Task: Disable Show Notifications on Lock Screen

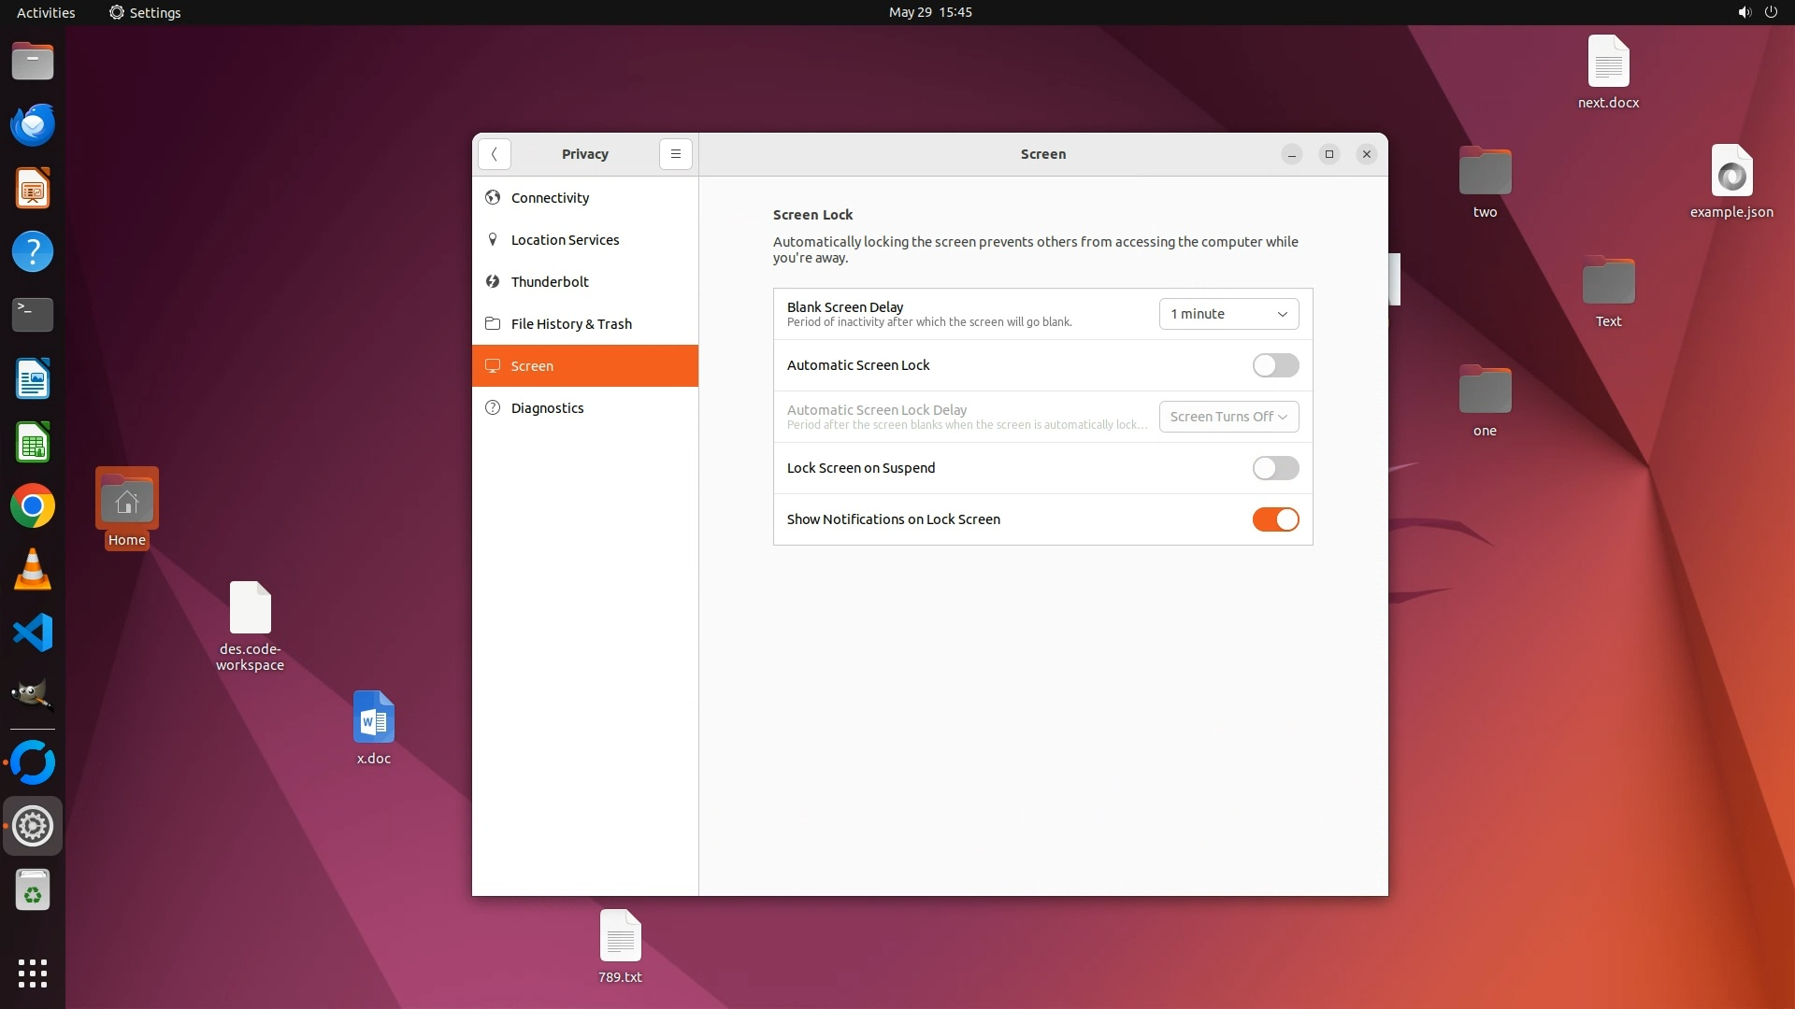Action: pyautogui.click(x=1275, y=519)
